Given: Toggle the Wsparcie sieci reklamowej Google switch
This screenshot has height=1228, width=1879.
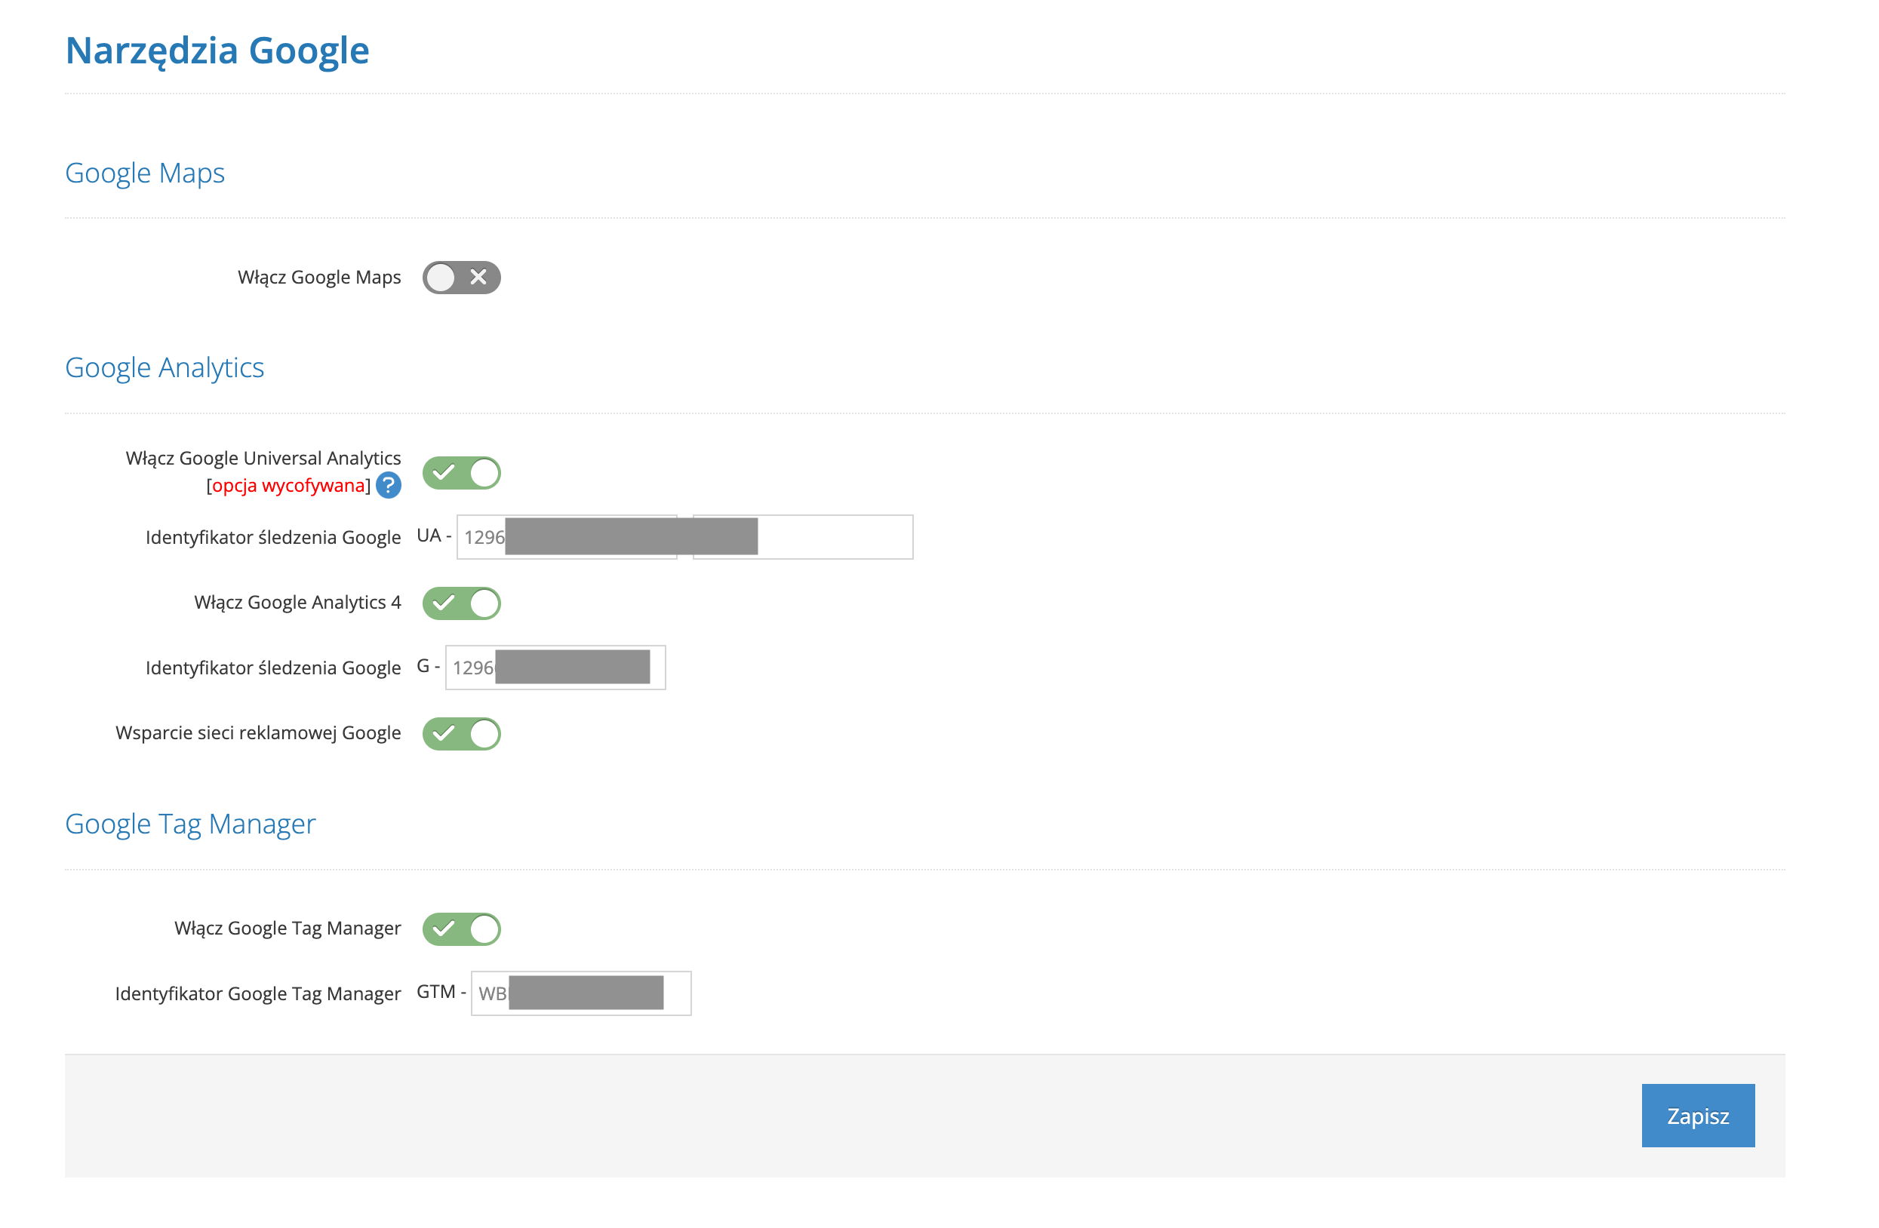Looking at the screenshot, I should pos(461,733).
